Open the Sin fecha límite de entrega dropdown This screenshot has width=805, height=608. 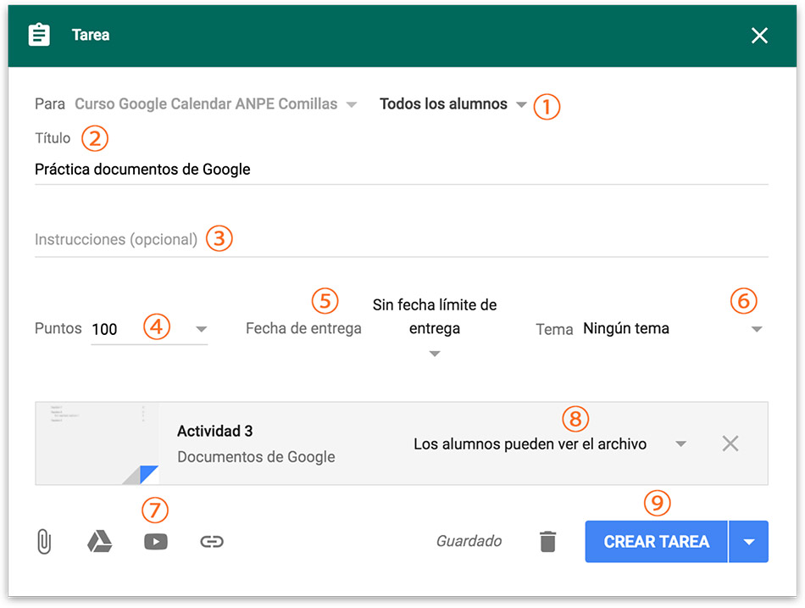[x=435, y=328]
